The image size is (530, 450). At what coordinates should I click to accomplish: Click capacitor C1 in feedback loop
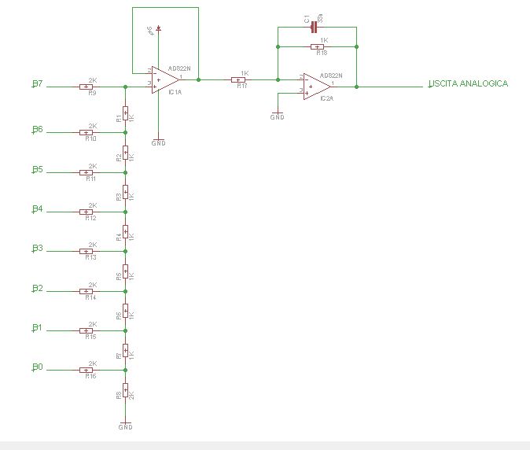point(314,27)
